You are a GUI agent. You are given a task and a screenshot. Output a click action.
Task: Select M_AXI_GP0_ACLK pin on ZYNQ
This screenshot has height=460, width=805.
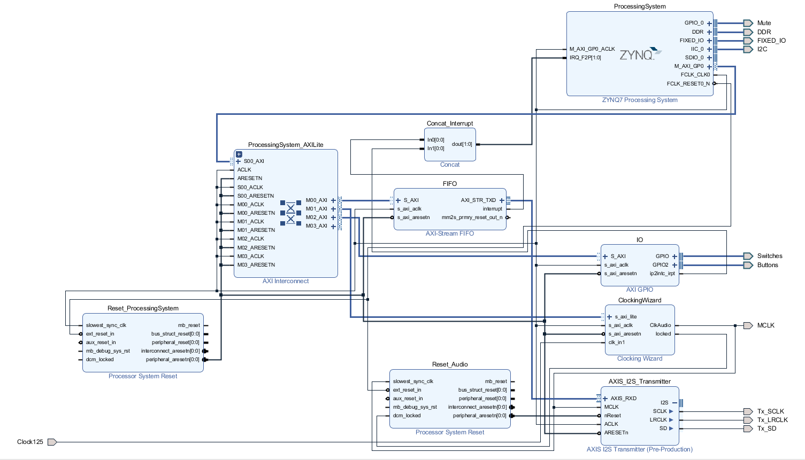pyautogui.click(x=592, y=49)
